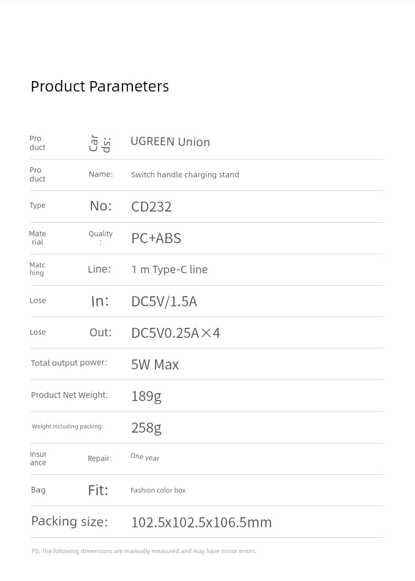Image resolution: width=415 pixels, height=581 pixels.
Task: Click the 5W Max power value
Action: pos(154,365)
